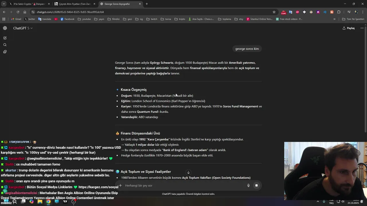
Task: Click the heading 'Kısaca Özgeçmiş'
Action: 134,90
